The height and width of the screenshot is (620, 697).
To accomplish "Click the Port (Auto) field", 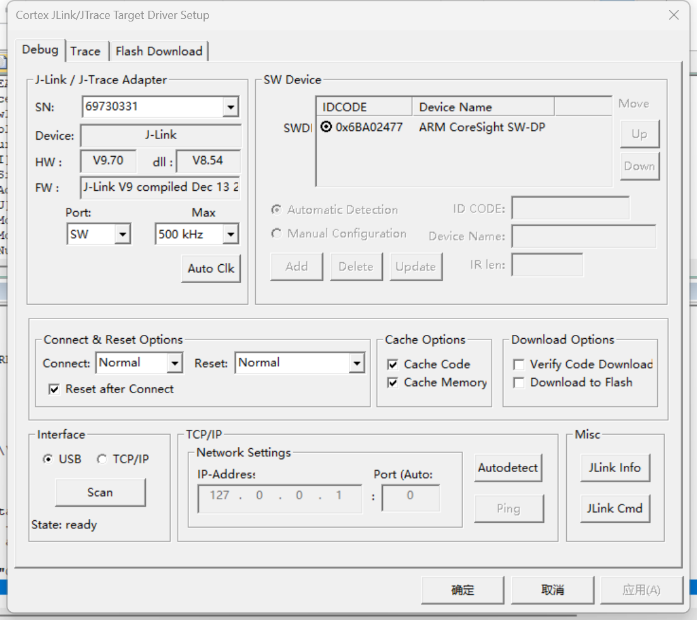I will coord(411,498).
